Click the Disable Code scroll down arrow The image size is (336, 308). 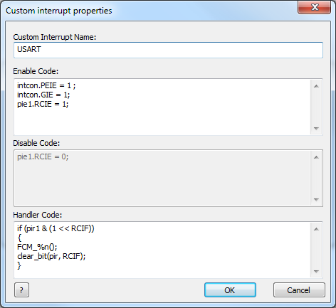click(316, 200)
